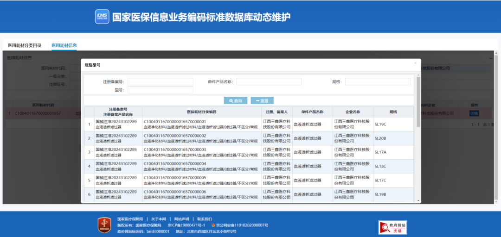This screenshot has width=501, height=237.
Task: Close the 规格型号 dialog
Action: click(415, 63)
